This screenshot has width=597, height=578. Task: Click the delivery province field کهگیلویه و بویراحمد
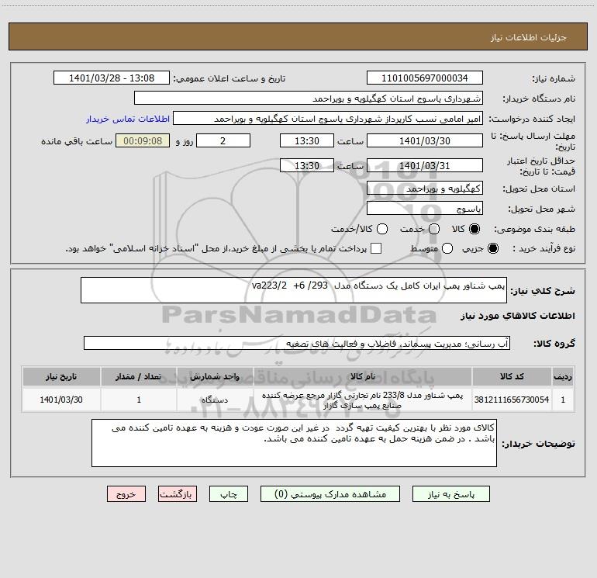pos(425,188)
